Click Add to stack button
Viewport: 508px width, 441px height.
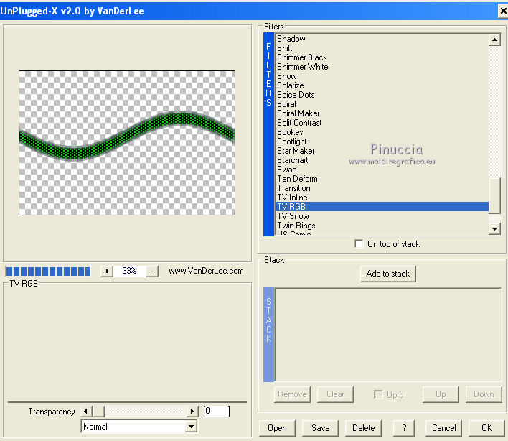(x=387, y=274)
